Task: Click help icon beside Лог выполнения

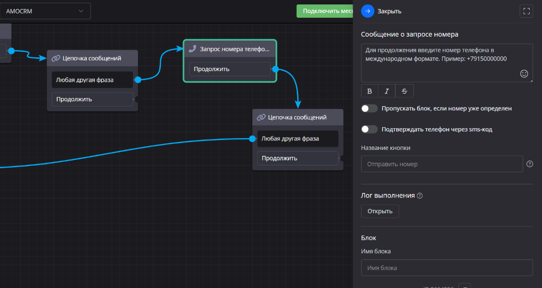Action: tap(420, 195)
